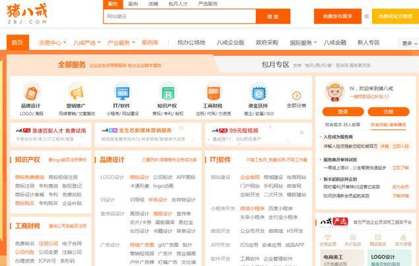The width and height of the screenshot is (419, 266).
Task: Click the 工商财税 category icon
Action: (x=212, y=92)
